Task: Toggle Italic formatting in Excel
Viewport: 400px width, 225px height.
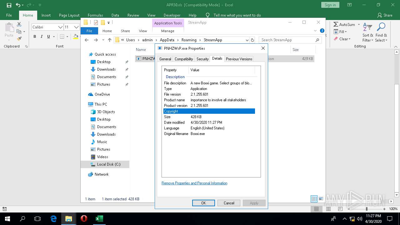Action: (42, 37)
